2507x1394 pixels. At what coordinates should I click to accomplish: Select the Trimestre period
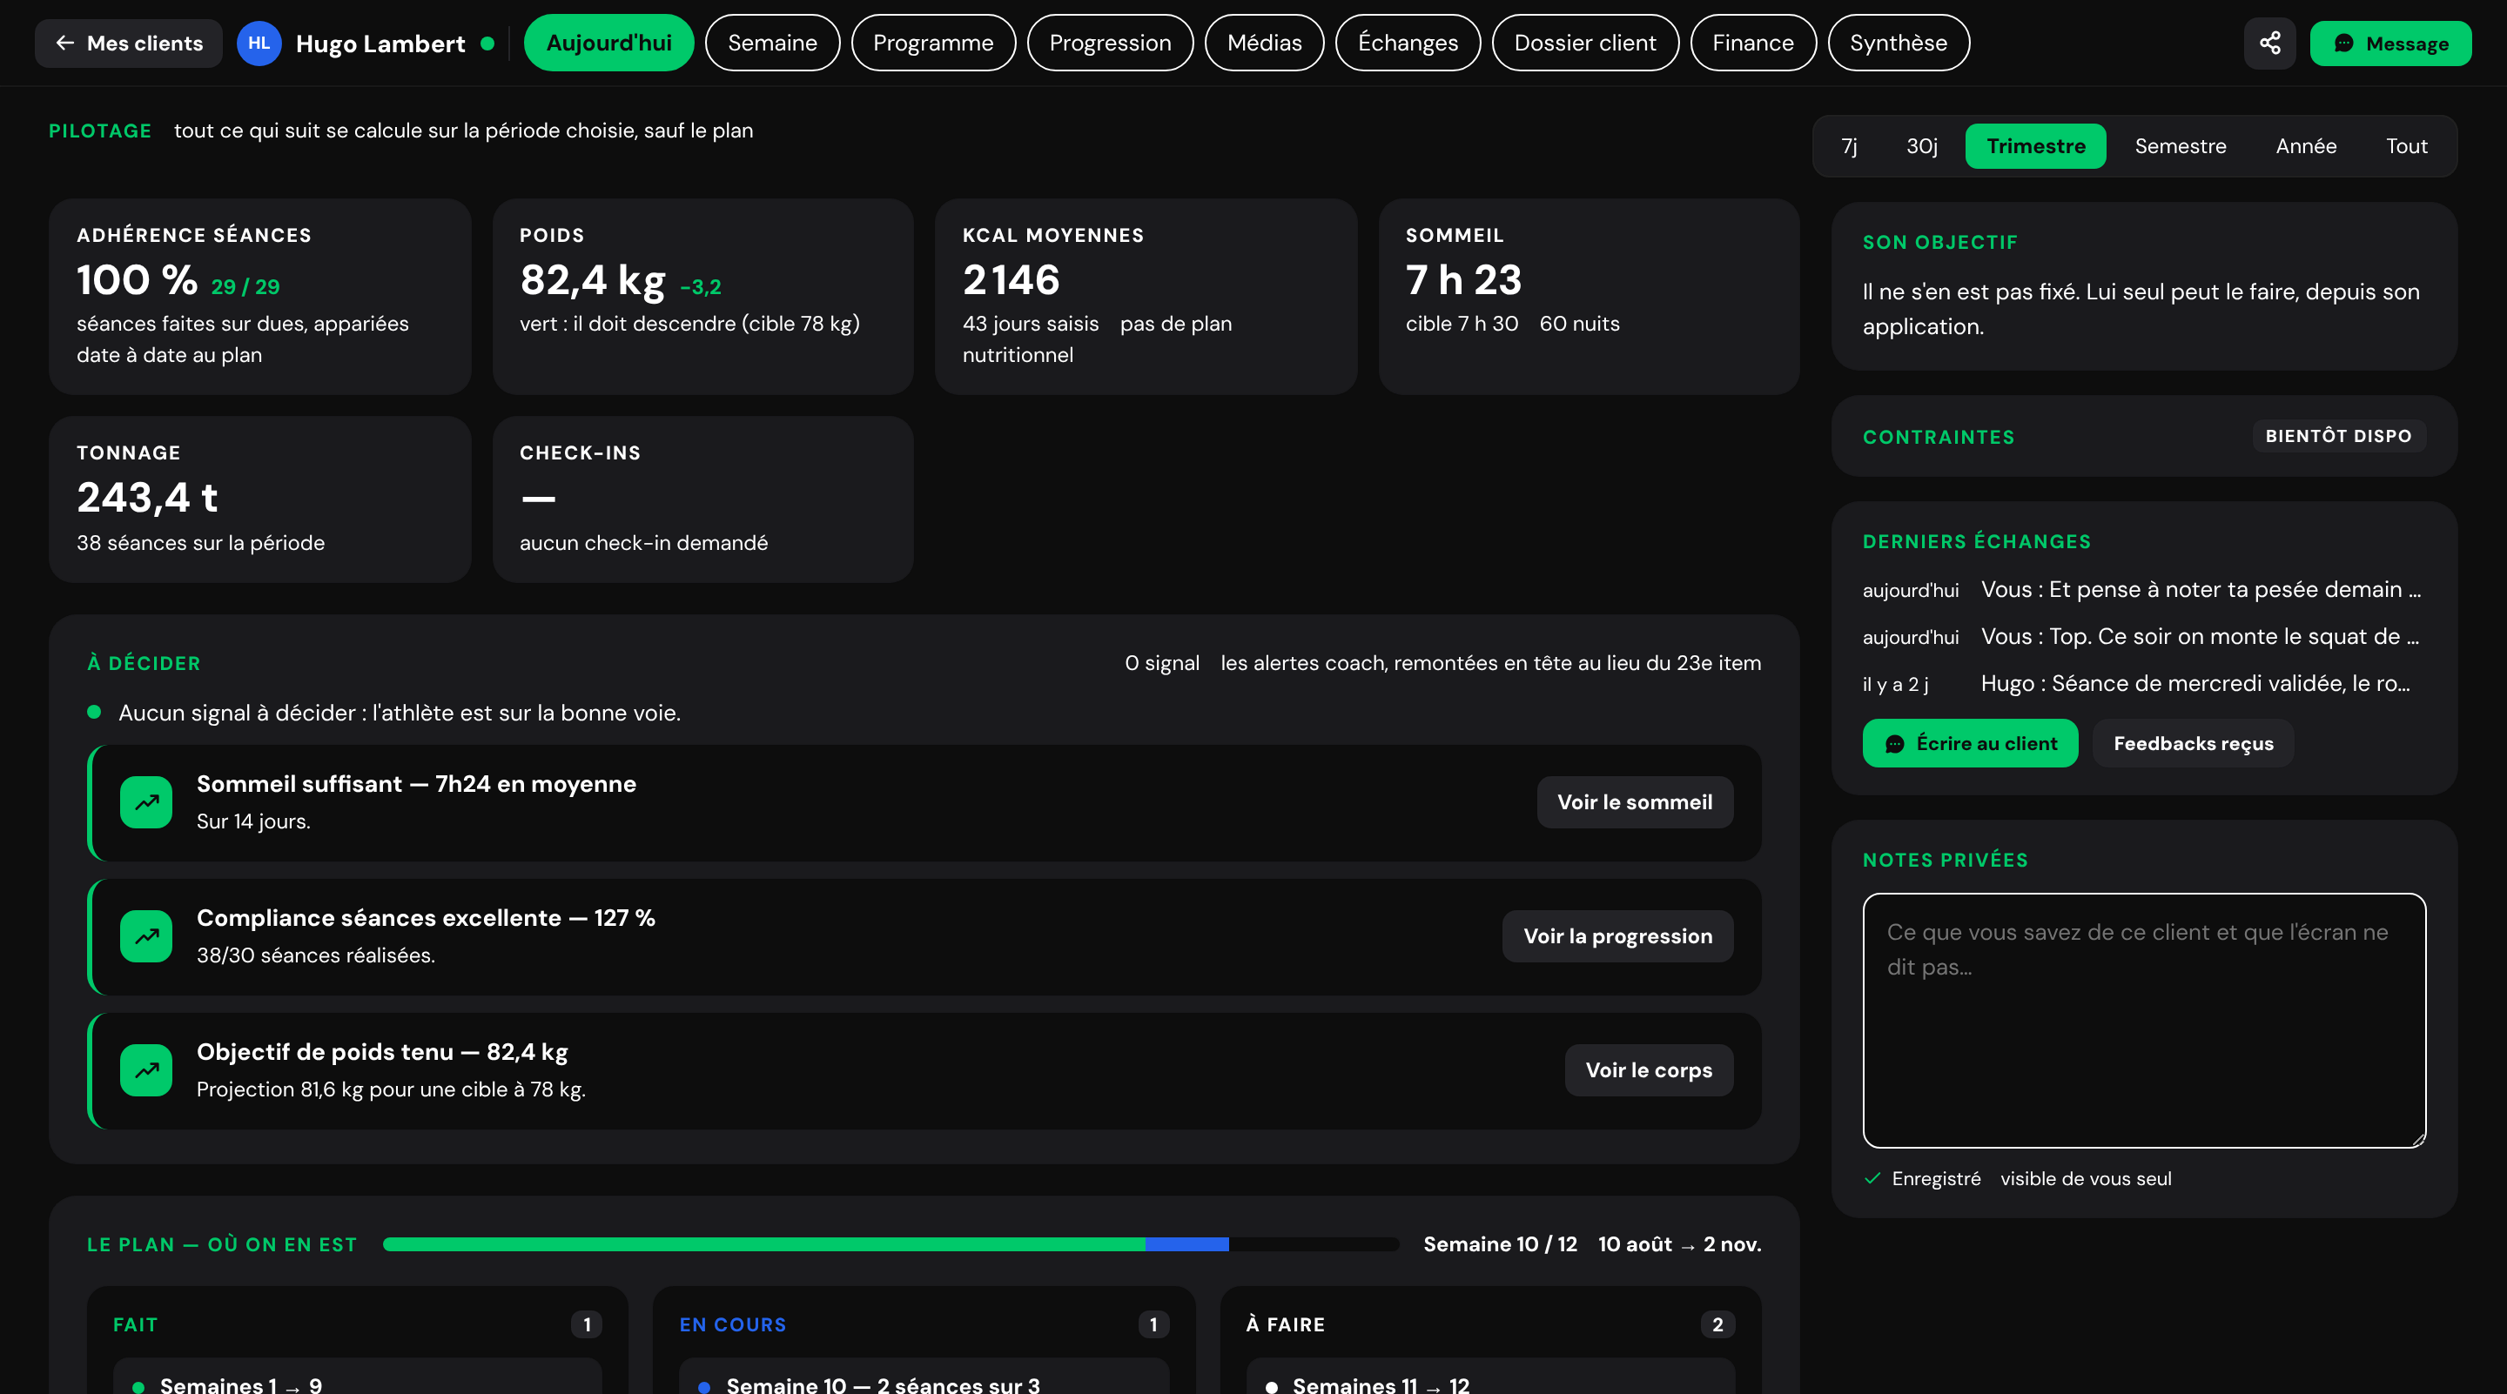[2036, 146]
